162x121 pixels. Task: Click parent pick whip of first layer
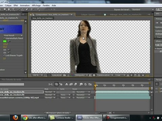click(x=74, y=92)
